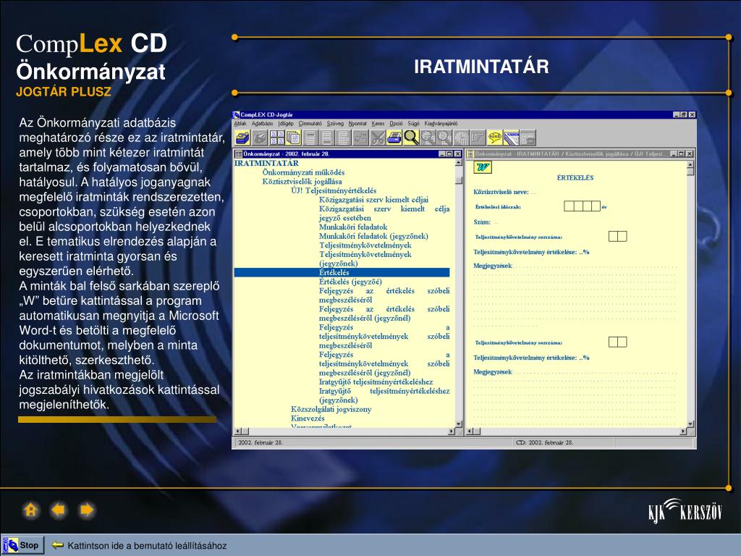Click status bar date '2002. február 28.' at left
The image size is (741, 556).
(261, 442)
